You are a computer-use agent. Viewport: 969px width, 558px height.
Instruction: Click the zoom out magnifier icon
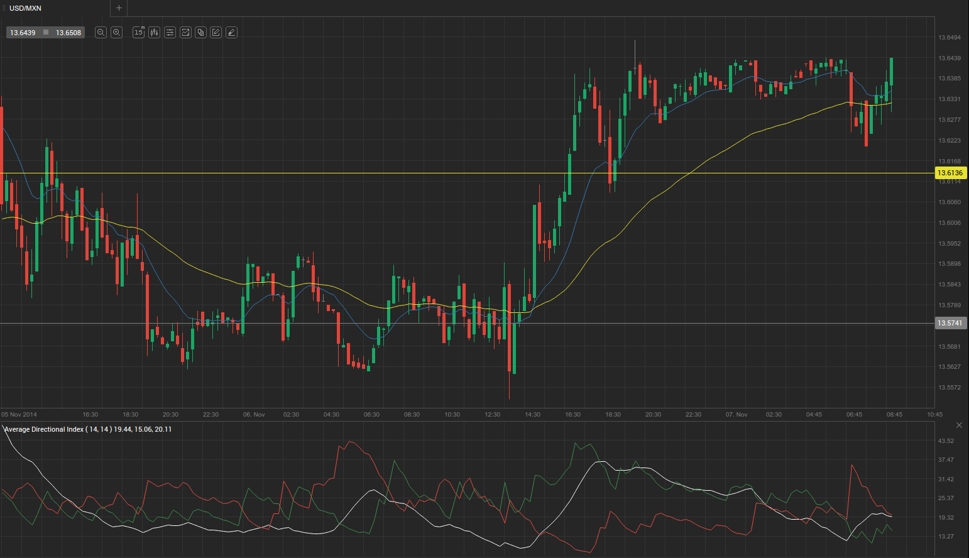click(101, 33)
